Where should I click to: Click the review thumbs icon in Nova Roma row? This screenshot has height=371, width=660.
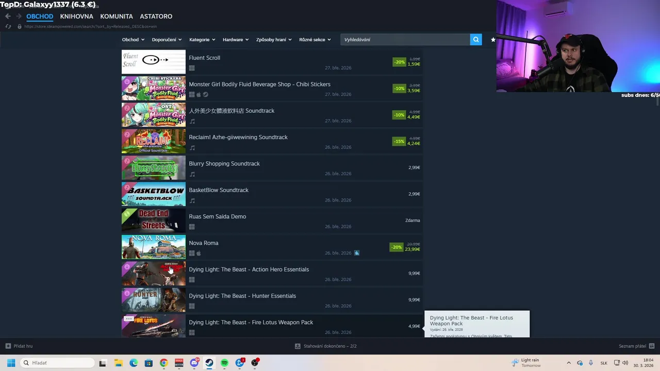(357, 253)
